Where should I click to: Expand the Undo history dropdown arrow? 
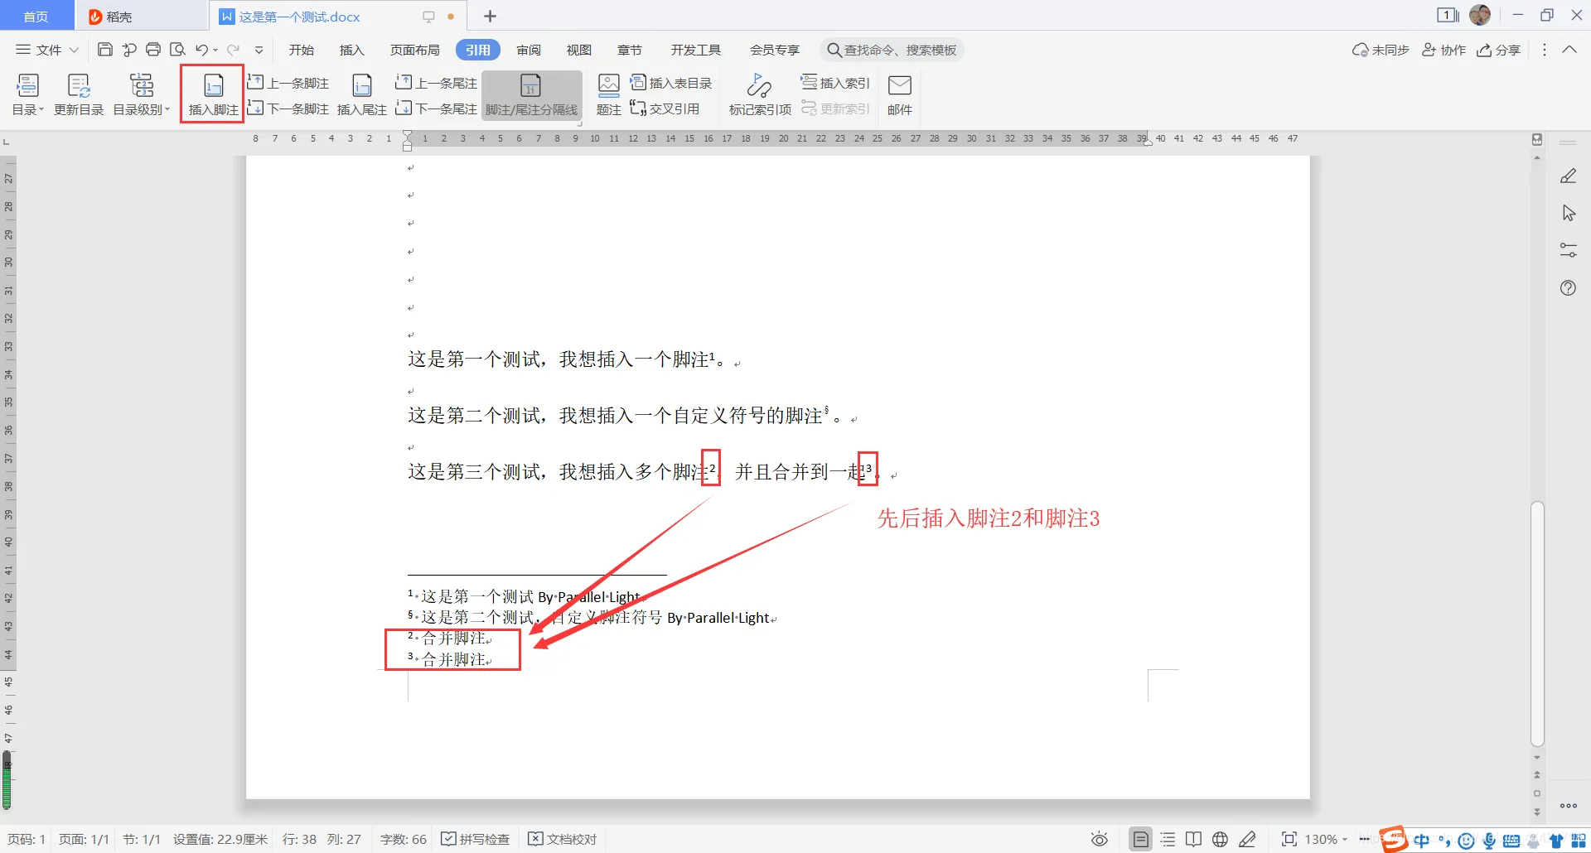215,51
